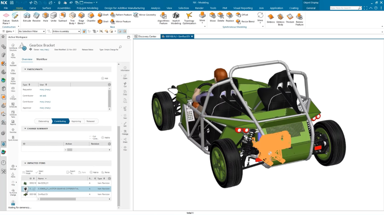Viewport: 384px width, 215px height.
Task: Open the Implicit Modeling tool
Action: [176, 18]
